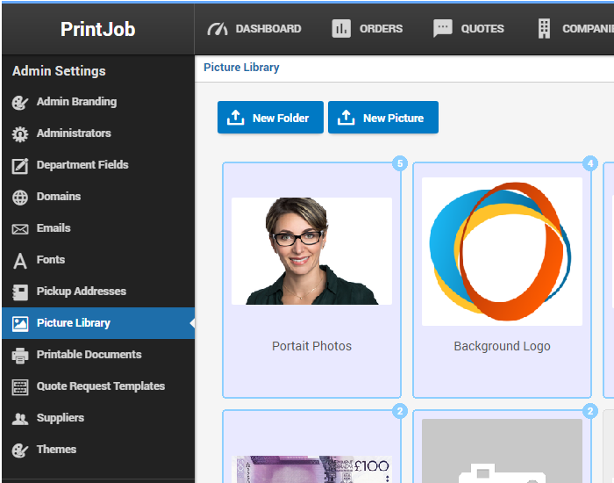
Task: Go to the Orders section
Action: coord(368,29)
